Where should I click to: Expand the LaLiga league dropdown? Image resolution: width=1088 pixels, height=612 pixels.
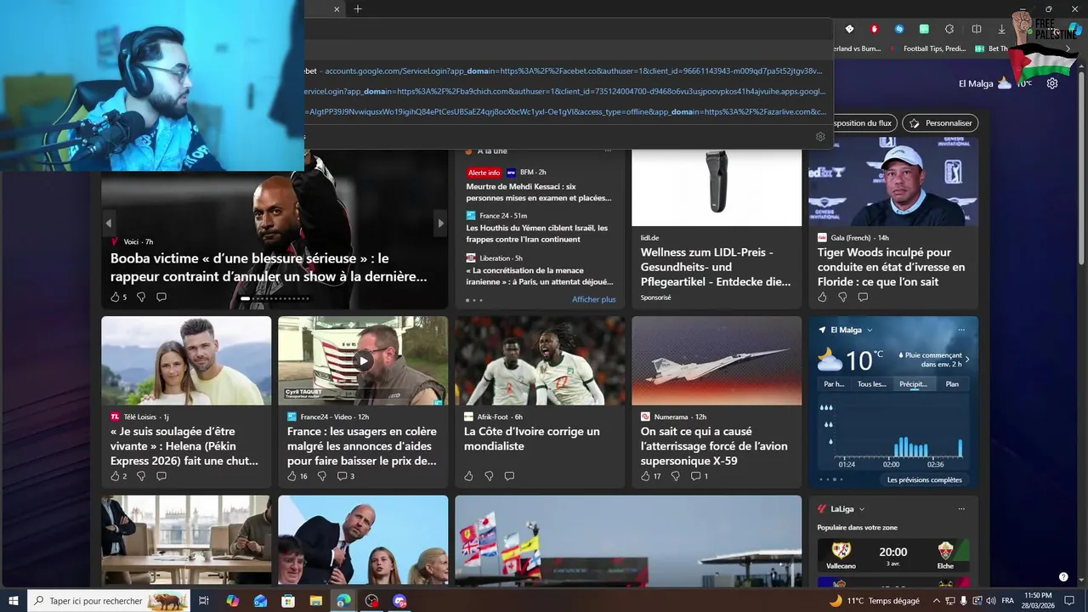click(x=862, y=509)
